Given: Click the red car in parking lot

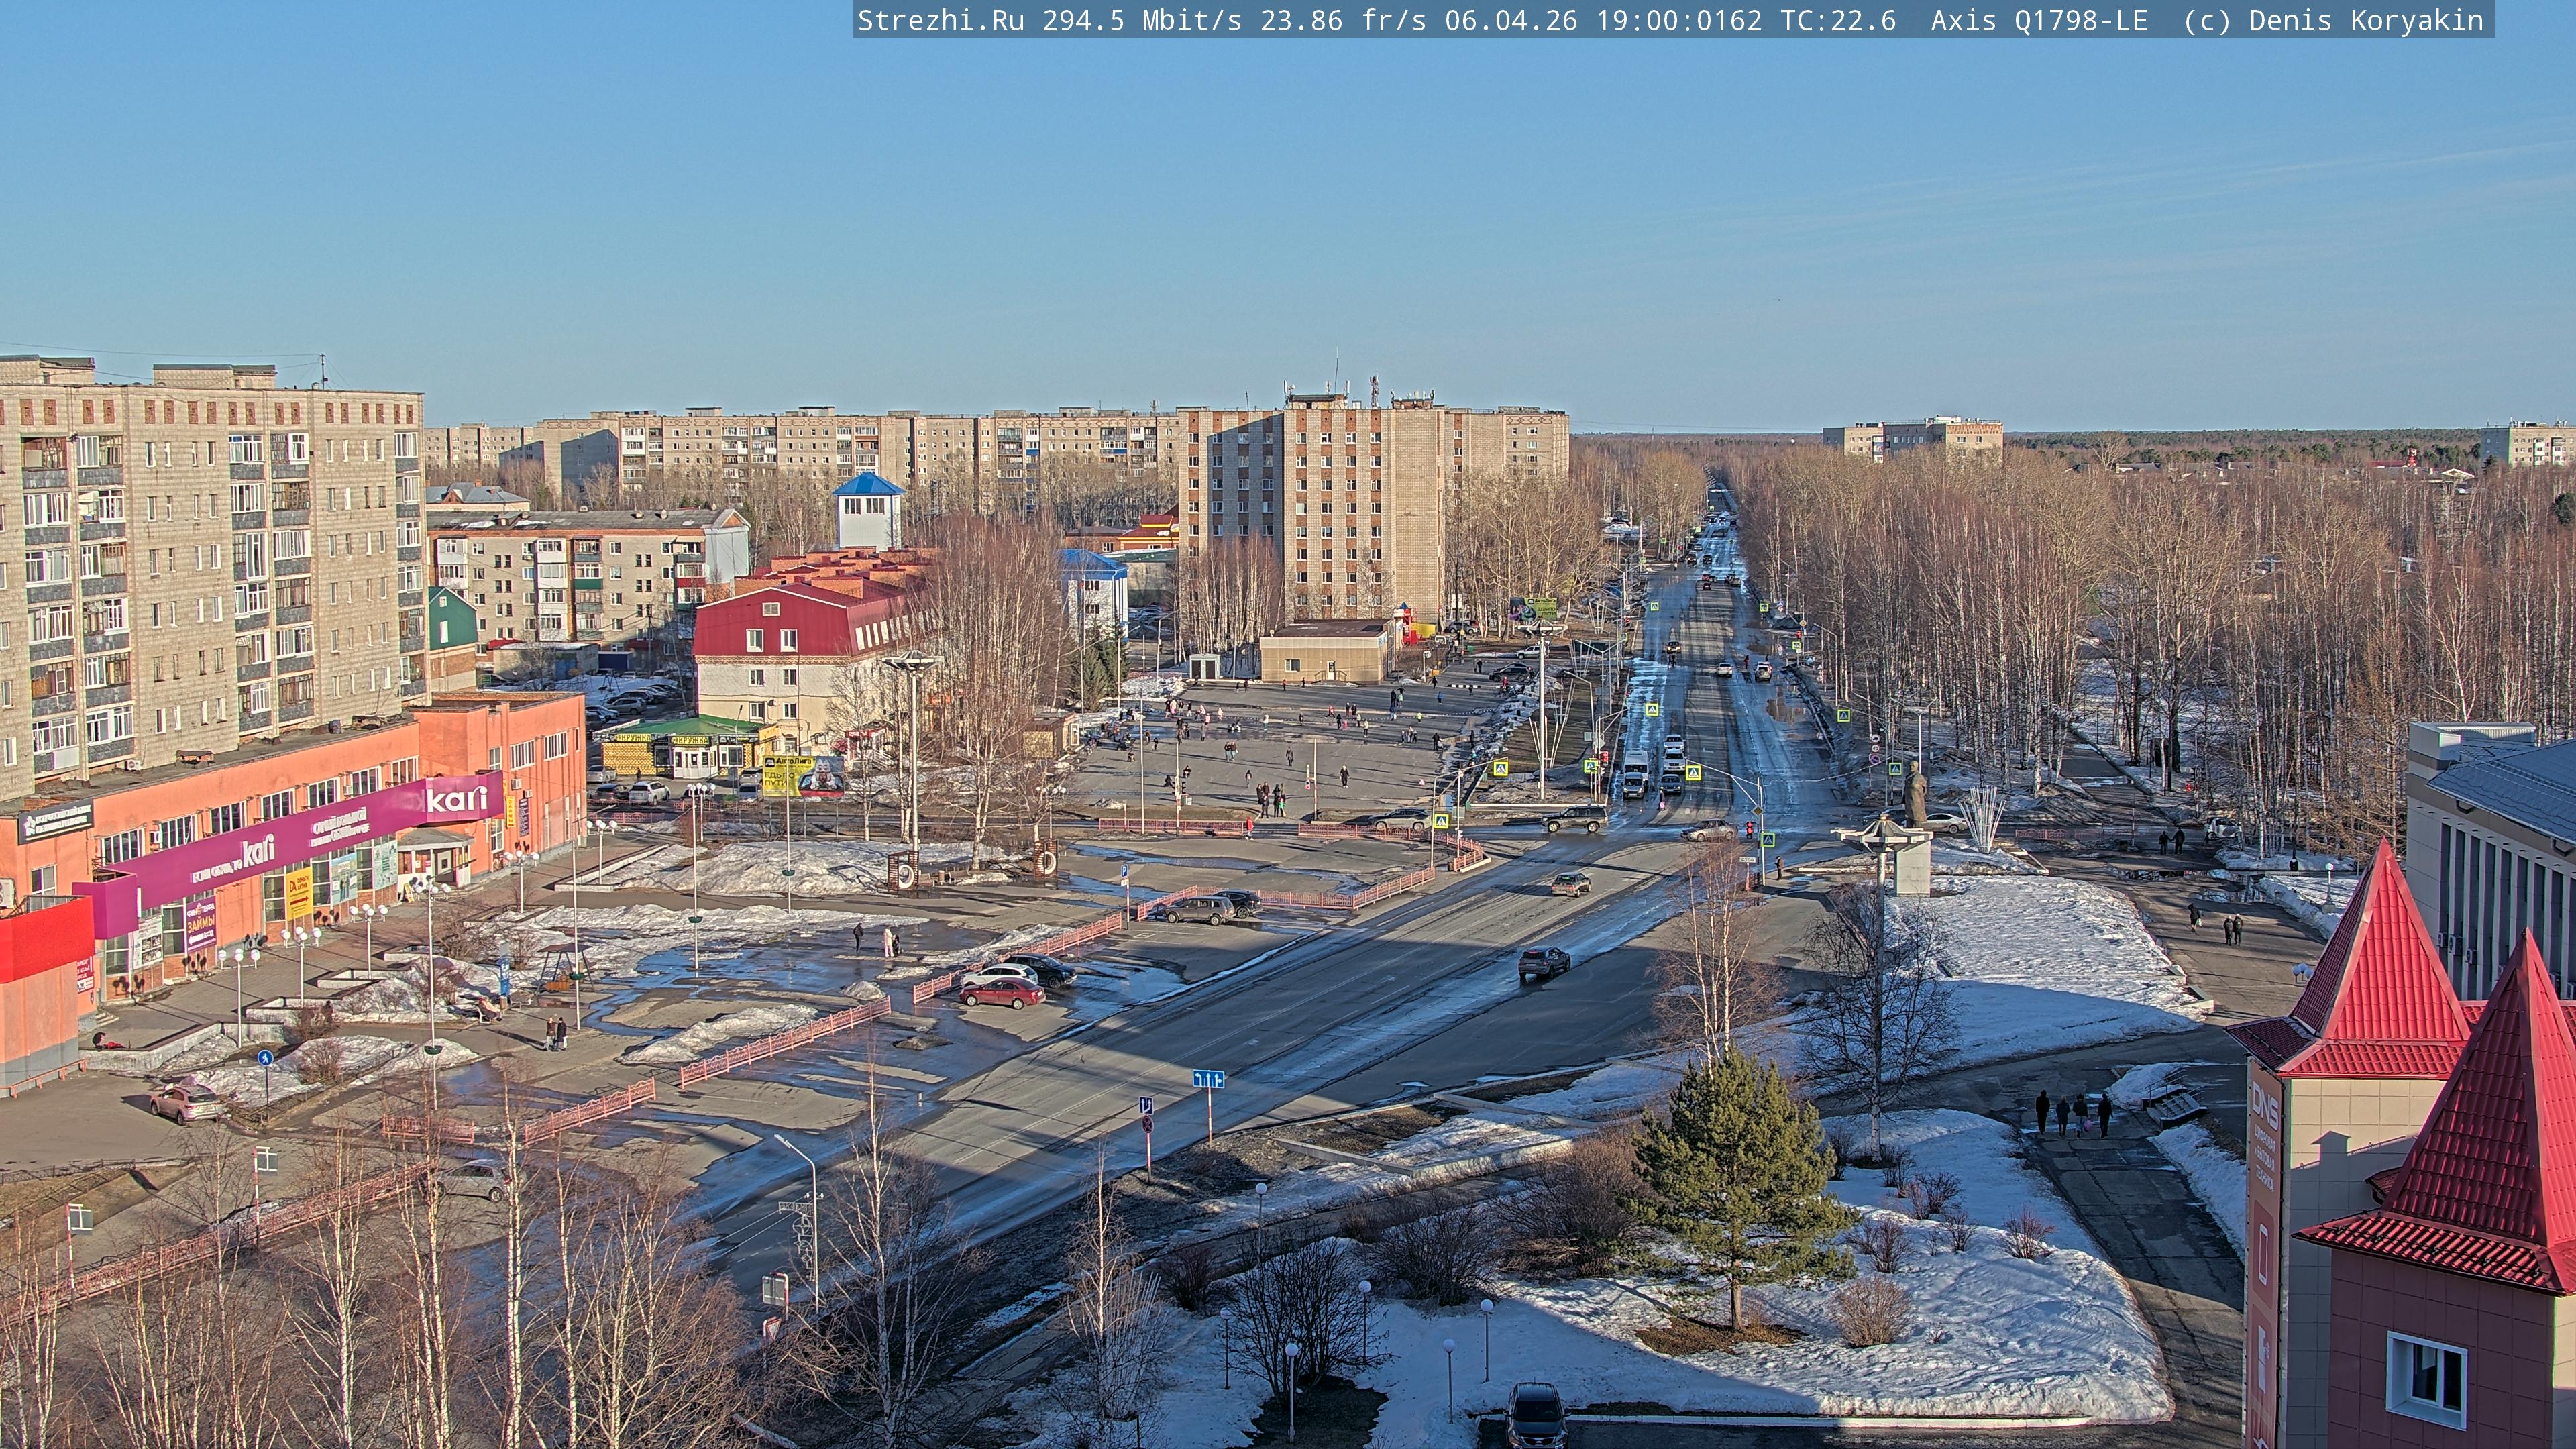Looking at the screenshot, I should pyautogui.click(x=1001, y=993).
